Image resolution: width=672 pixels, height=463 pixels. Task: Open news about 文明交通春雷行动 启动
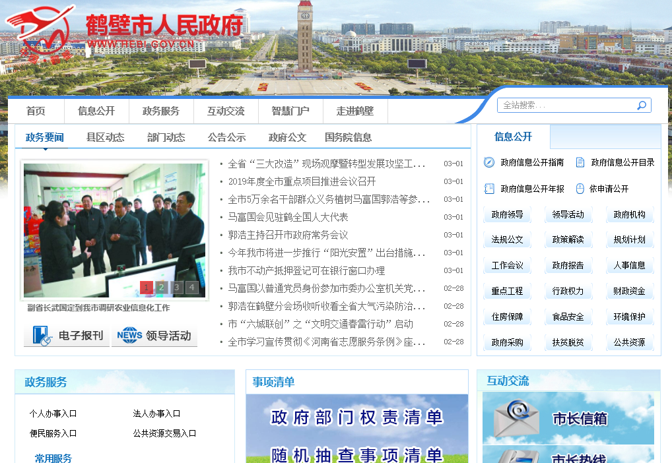coord(321,324)
